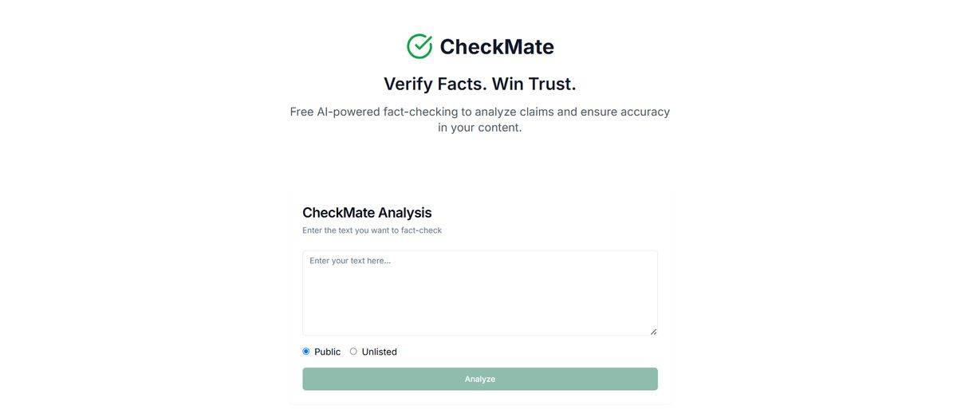Select the Public radio button

click(306, 352)
